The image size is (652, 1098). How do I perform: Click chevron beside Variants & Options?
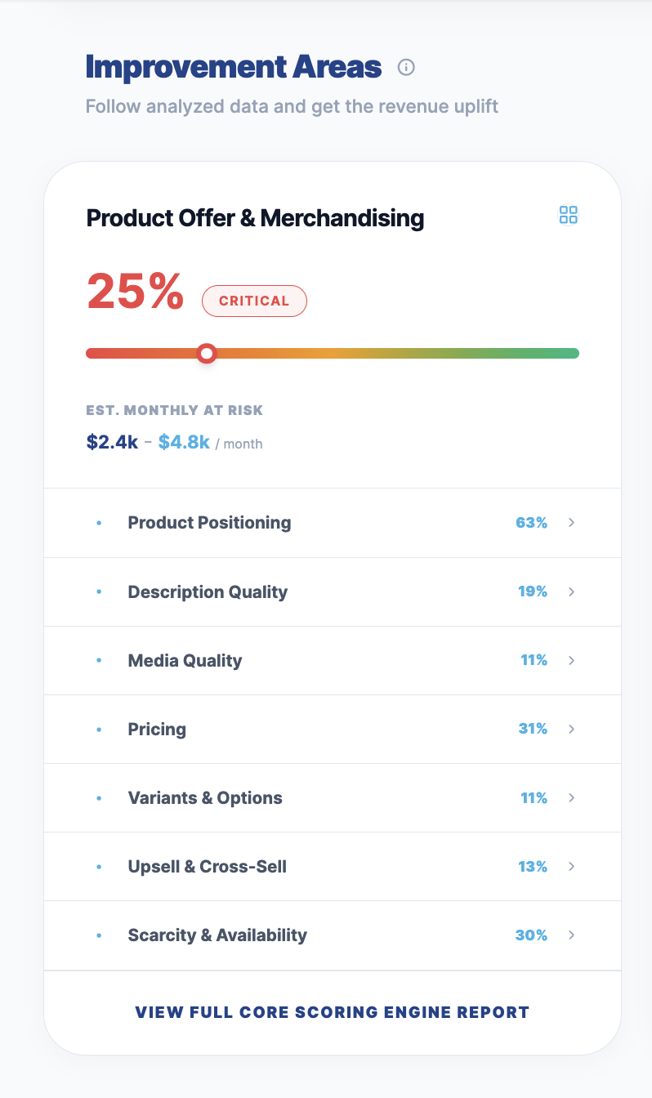coord(572,797)
